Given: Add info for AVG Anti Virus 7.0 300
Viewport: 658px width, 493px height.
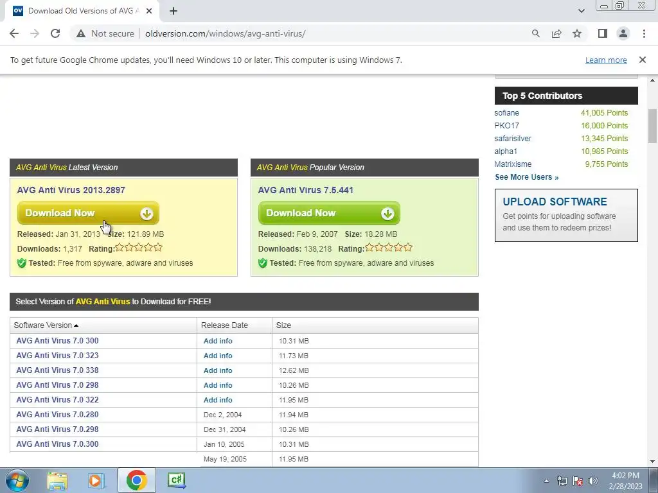Looking at the screenshot, I should pyautogui.click(x=218, y=342).
